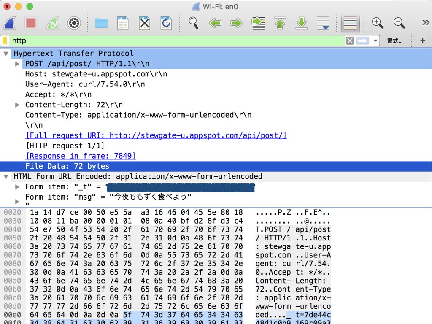This screenshot has width=432, height=324.
Task: Close the capture file icon
Action: pyautogui.click(x=144, y=23)
